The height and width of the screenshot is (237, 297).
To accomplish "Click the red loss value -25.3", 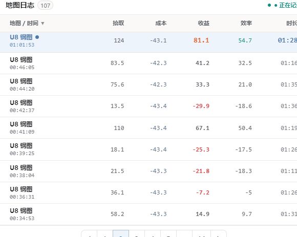I will (201, 149).
